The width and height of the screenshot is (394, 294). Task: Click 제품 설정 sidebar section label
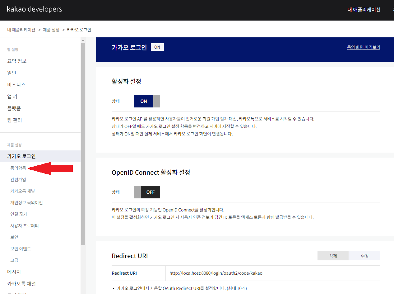pyautogui.click(x=15, y=145)
